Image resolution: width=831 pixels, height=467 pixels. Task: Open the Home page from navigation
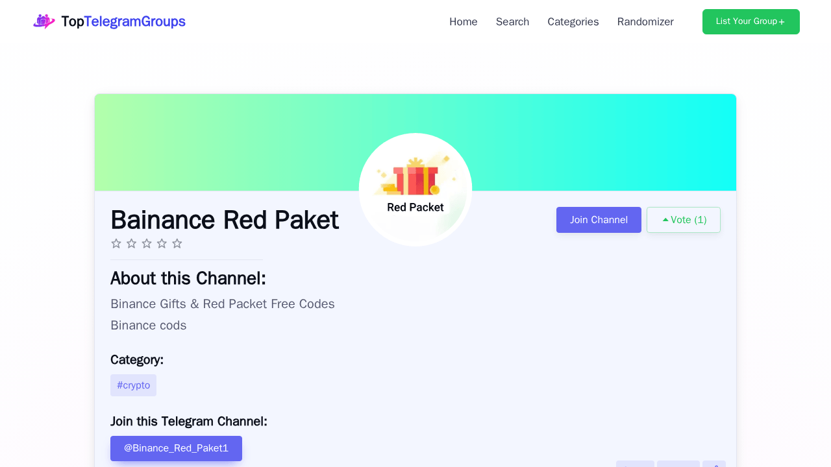[464, 21]
